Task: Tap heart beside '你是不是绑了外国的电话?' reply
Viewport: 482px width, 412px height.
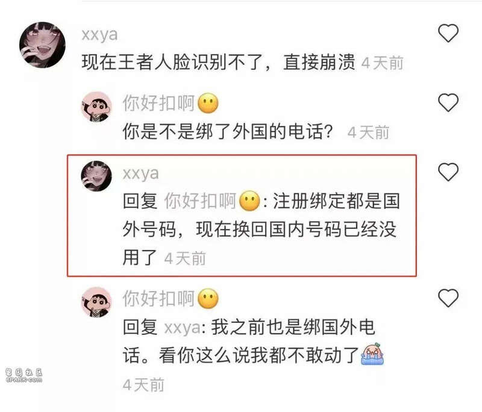Action: click(x=448, y=102)
